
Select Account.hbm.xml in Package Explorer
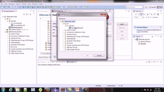pos(19,25)
